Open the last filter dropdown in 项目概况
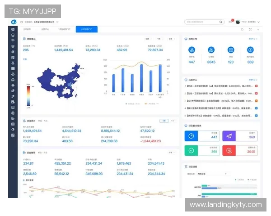This screenshot has width=271, height=216. [x=172, y=39]
